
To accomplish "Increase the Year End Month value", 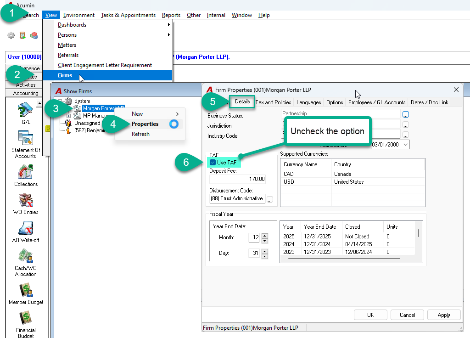I will [264, 236].
